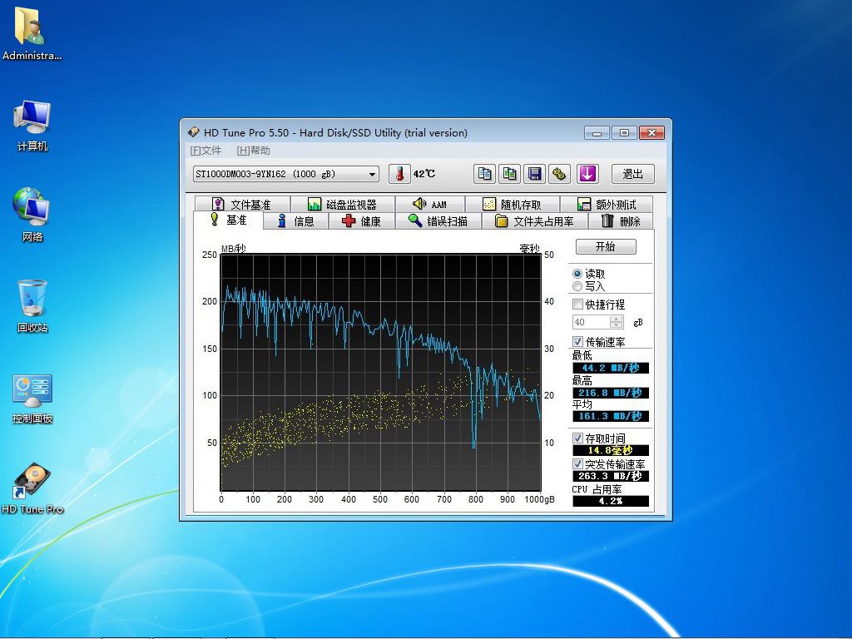Save screenshot with the floppy disk icon
This screenshot has height=639, width=852.
tap(535, 174)
